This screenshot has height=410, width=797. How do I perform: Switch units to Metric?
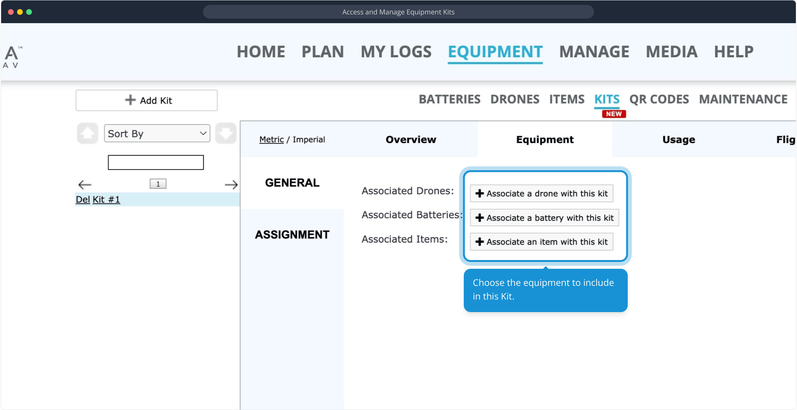[x=271, y=139]
